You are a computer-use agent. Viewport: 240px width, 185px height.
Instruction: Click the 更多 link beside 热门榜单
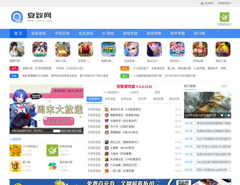pyautogui.click(x=224, y=86)
